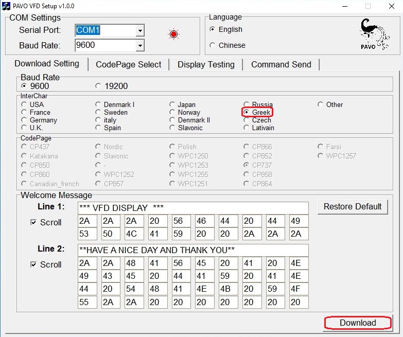Select Japan as InterChar
This screenshot has width=403, height=337.
coord(183,104)
